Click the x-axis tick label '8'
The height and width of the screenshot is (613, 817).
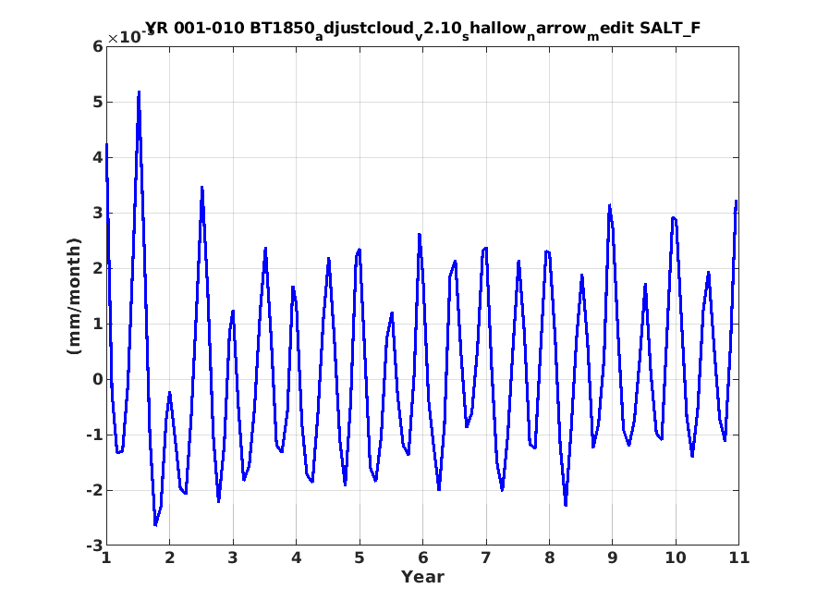(x=549, y=558)
